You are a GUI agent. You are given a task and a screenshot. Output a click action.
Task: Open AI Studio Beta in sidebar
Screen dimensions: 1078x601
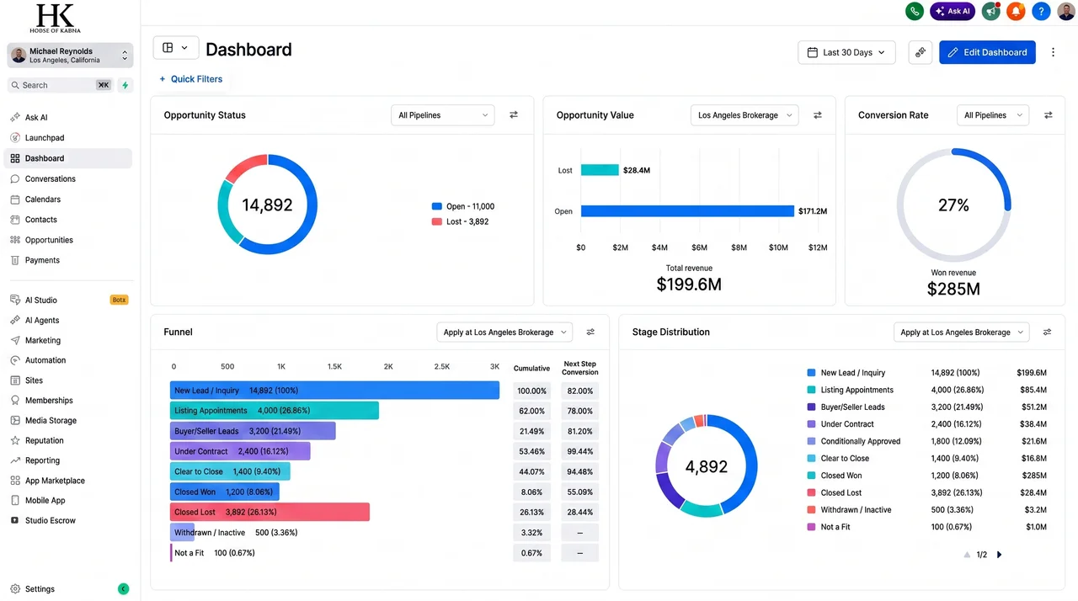(x=68, y=300)
